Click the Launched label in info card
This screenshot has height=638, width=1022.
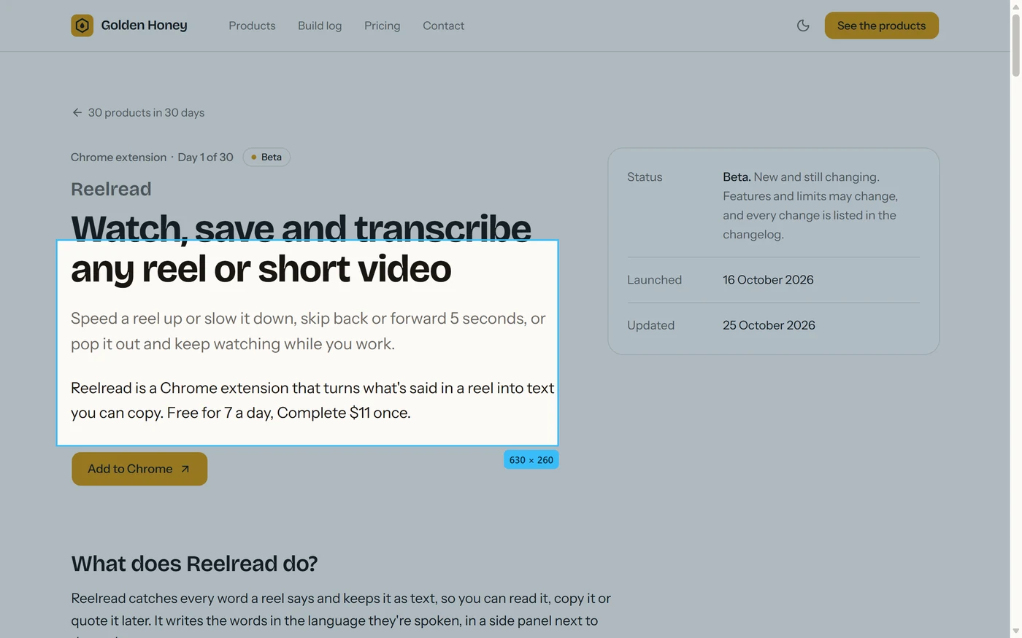[x=654, y=280]
